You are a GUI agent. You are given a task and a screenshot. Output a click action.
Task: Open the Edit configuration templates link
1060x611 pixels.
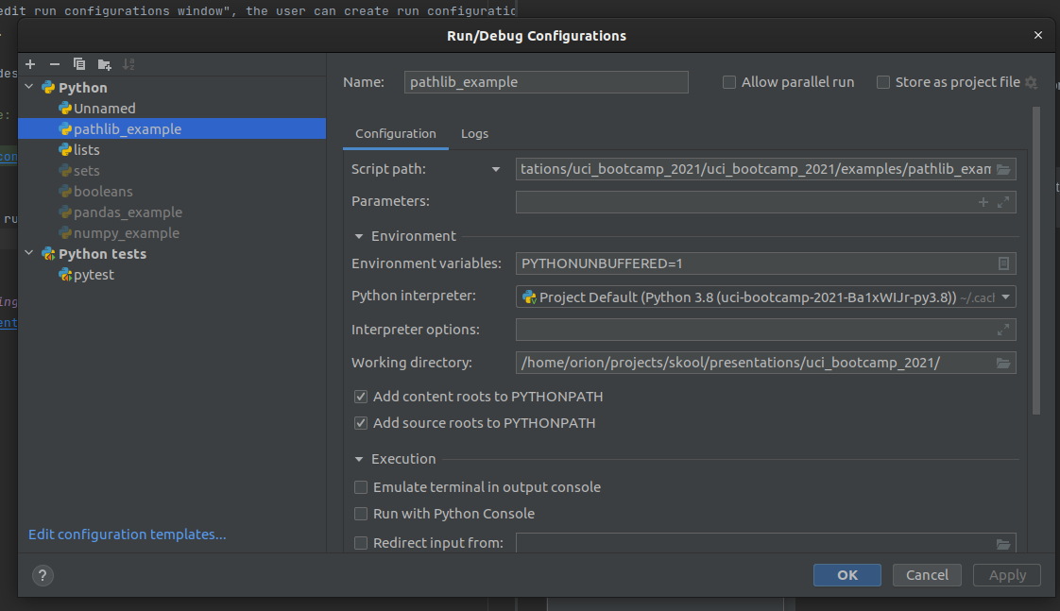click(x=128, y=535)
